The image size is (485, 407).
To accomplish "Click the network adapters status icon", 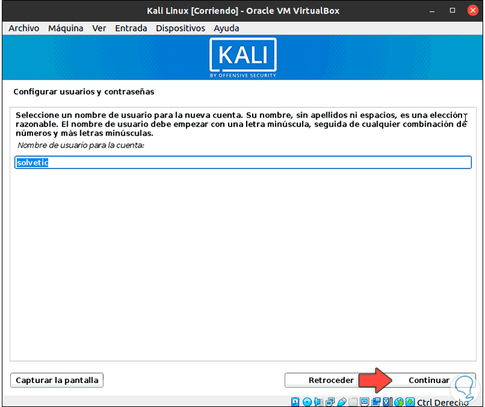I will (331, 402).
